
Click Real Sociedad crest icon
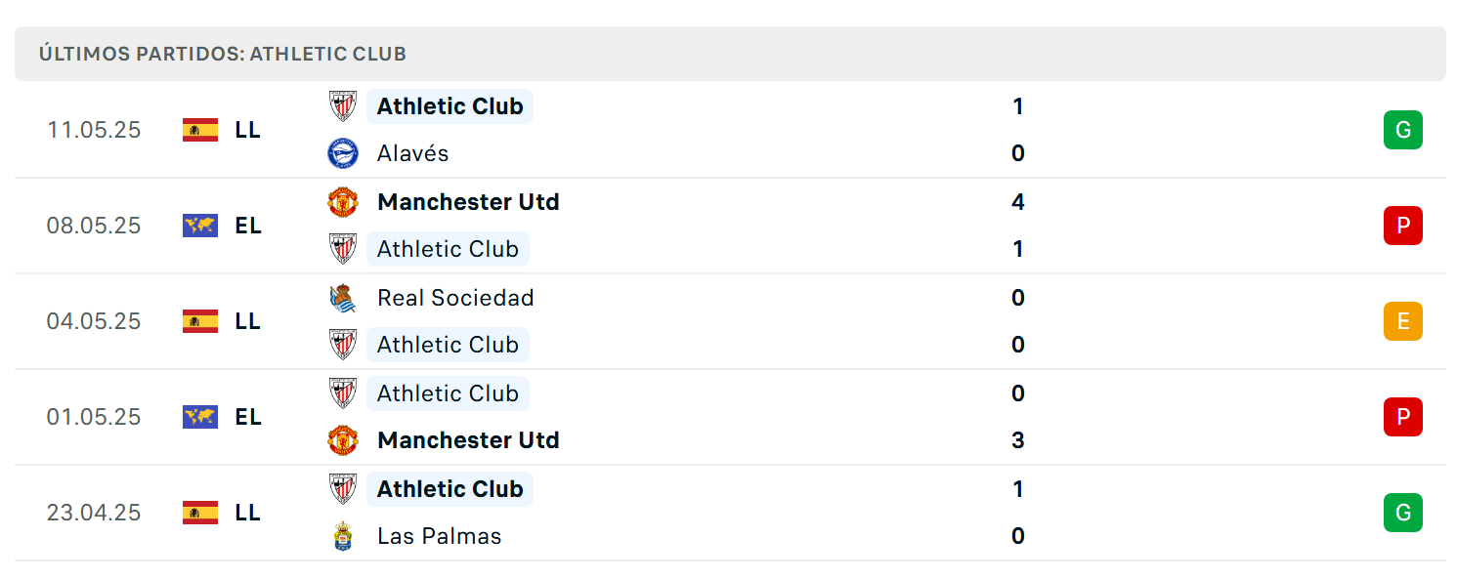click(x=343, y=298)
